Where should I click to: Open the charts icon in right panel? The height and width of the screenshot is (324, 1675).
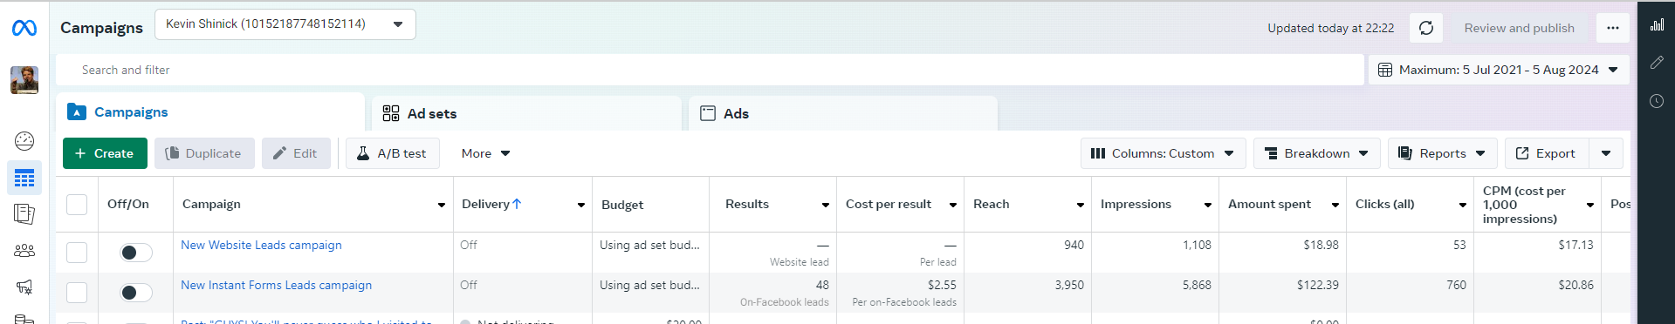click(1657, 24)
